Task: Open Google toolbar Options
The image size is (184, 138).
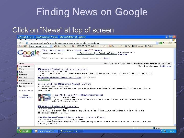Action: coord(113,46)
